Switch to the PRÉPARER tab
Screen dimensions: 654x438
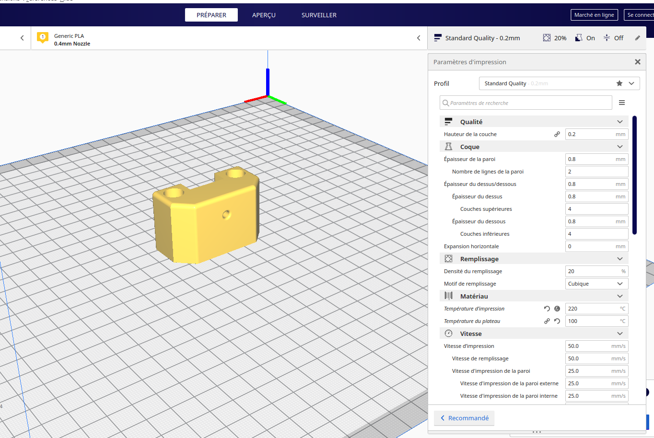click(211, 15)
